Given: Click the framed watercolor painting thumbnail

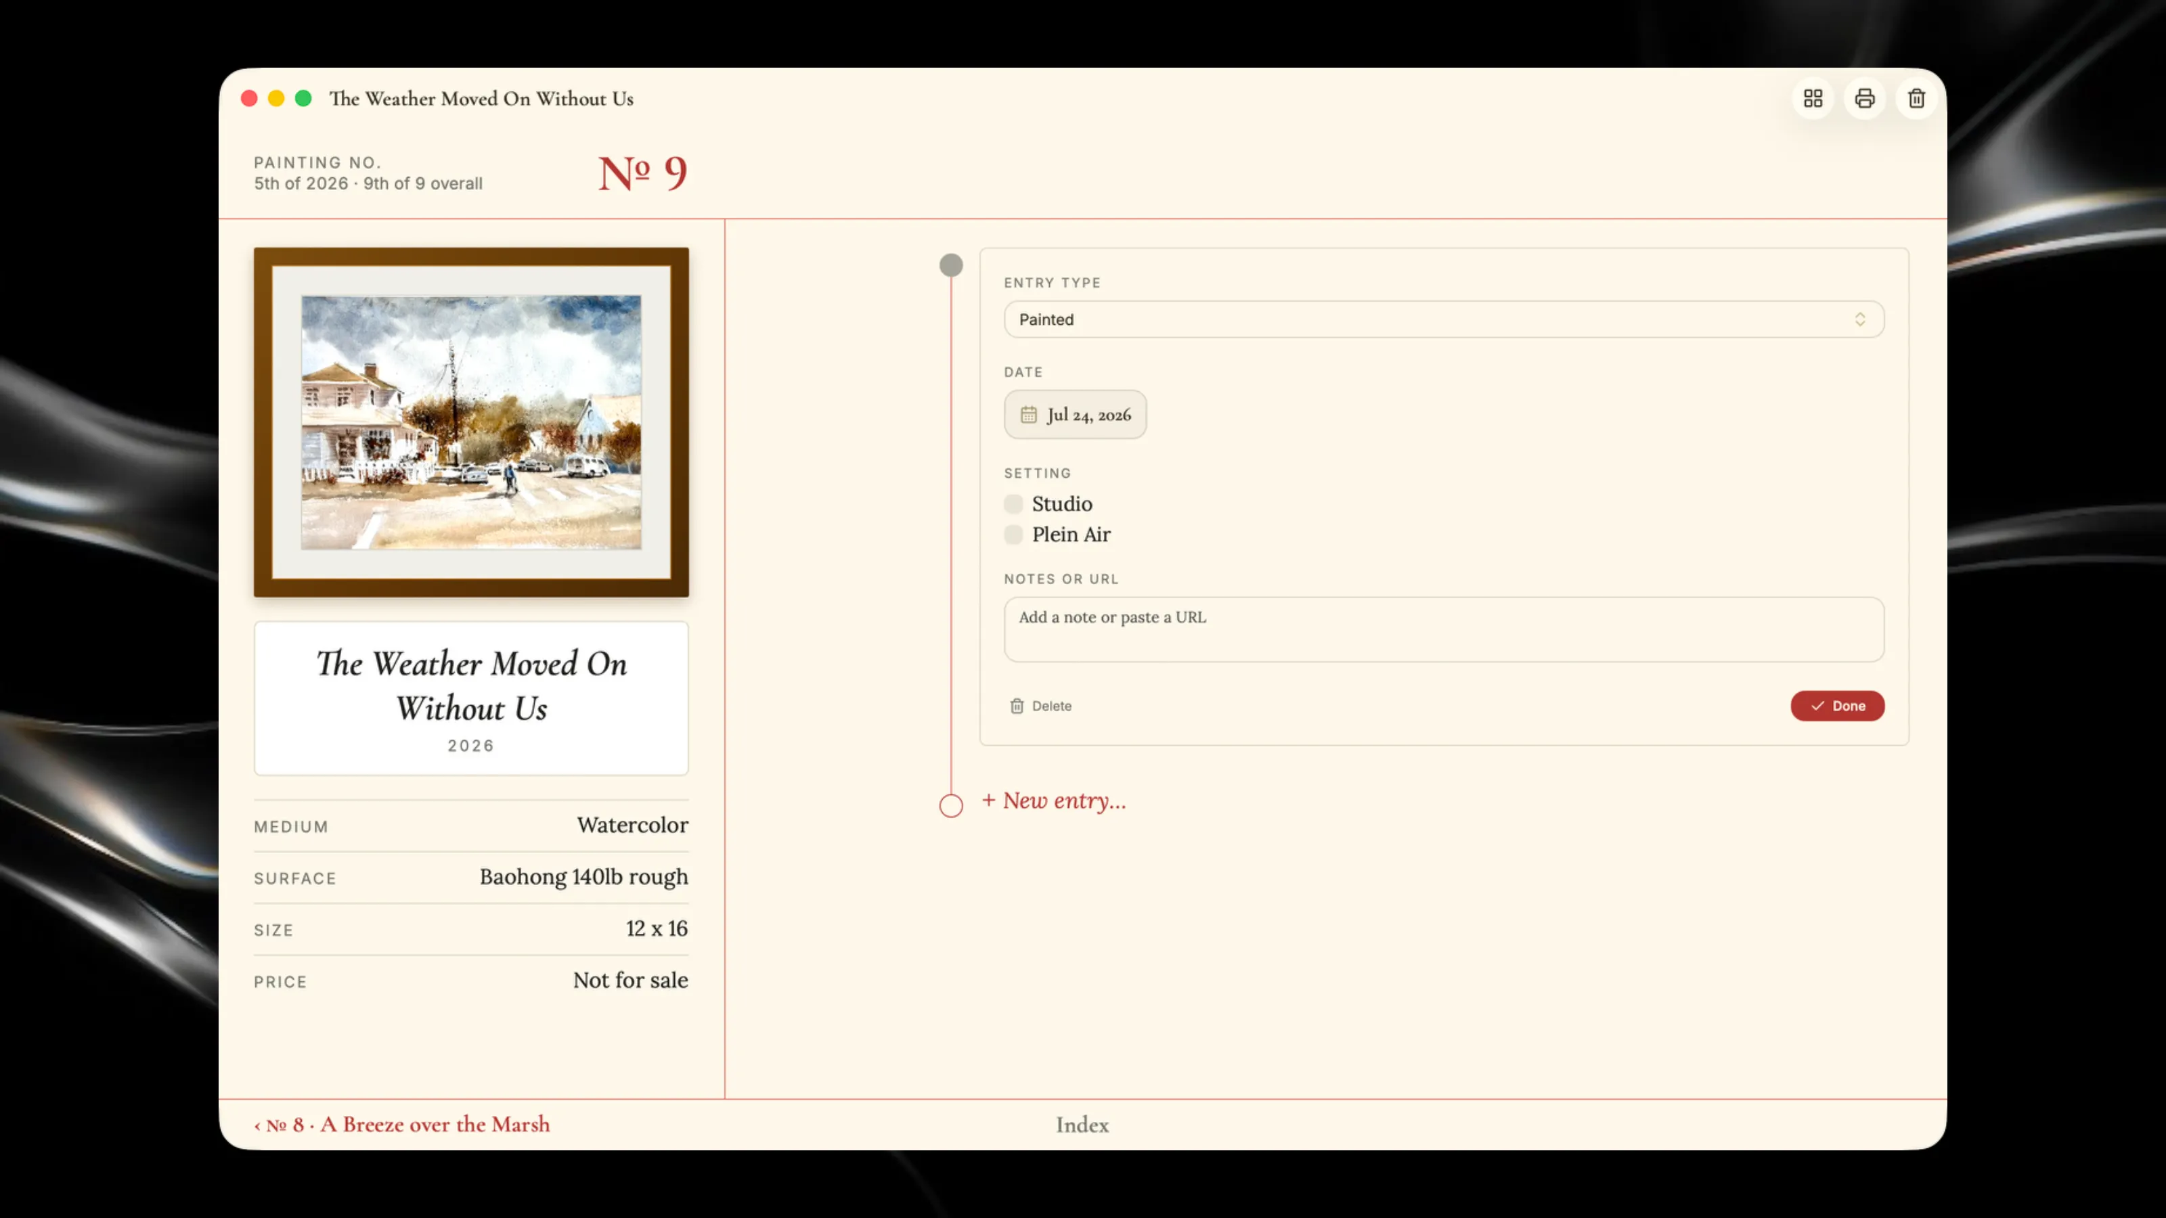Looking at the screenshot, I should coord(471,422).
